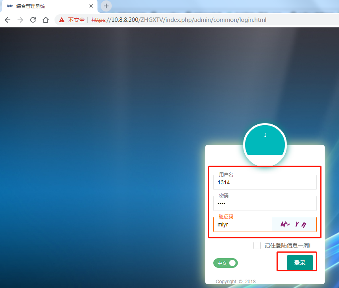Click the browser forward arrow icon
The image size is (339, 288).
click(x=20, y=19)
